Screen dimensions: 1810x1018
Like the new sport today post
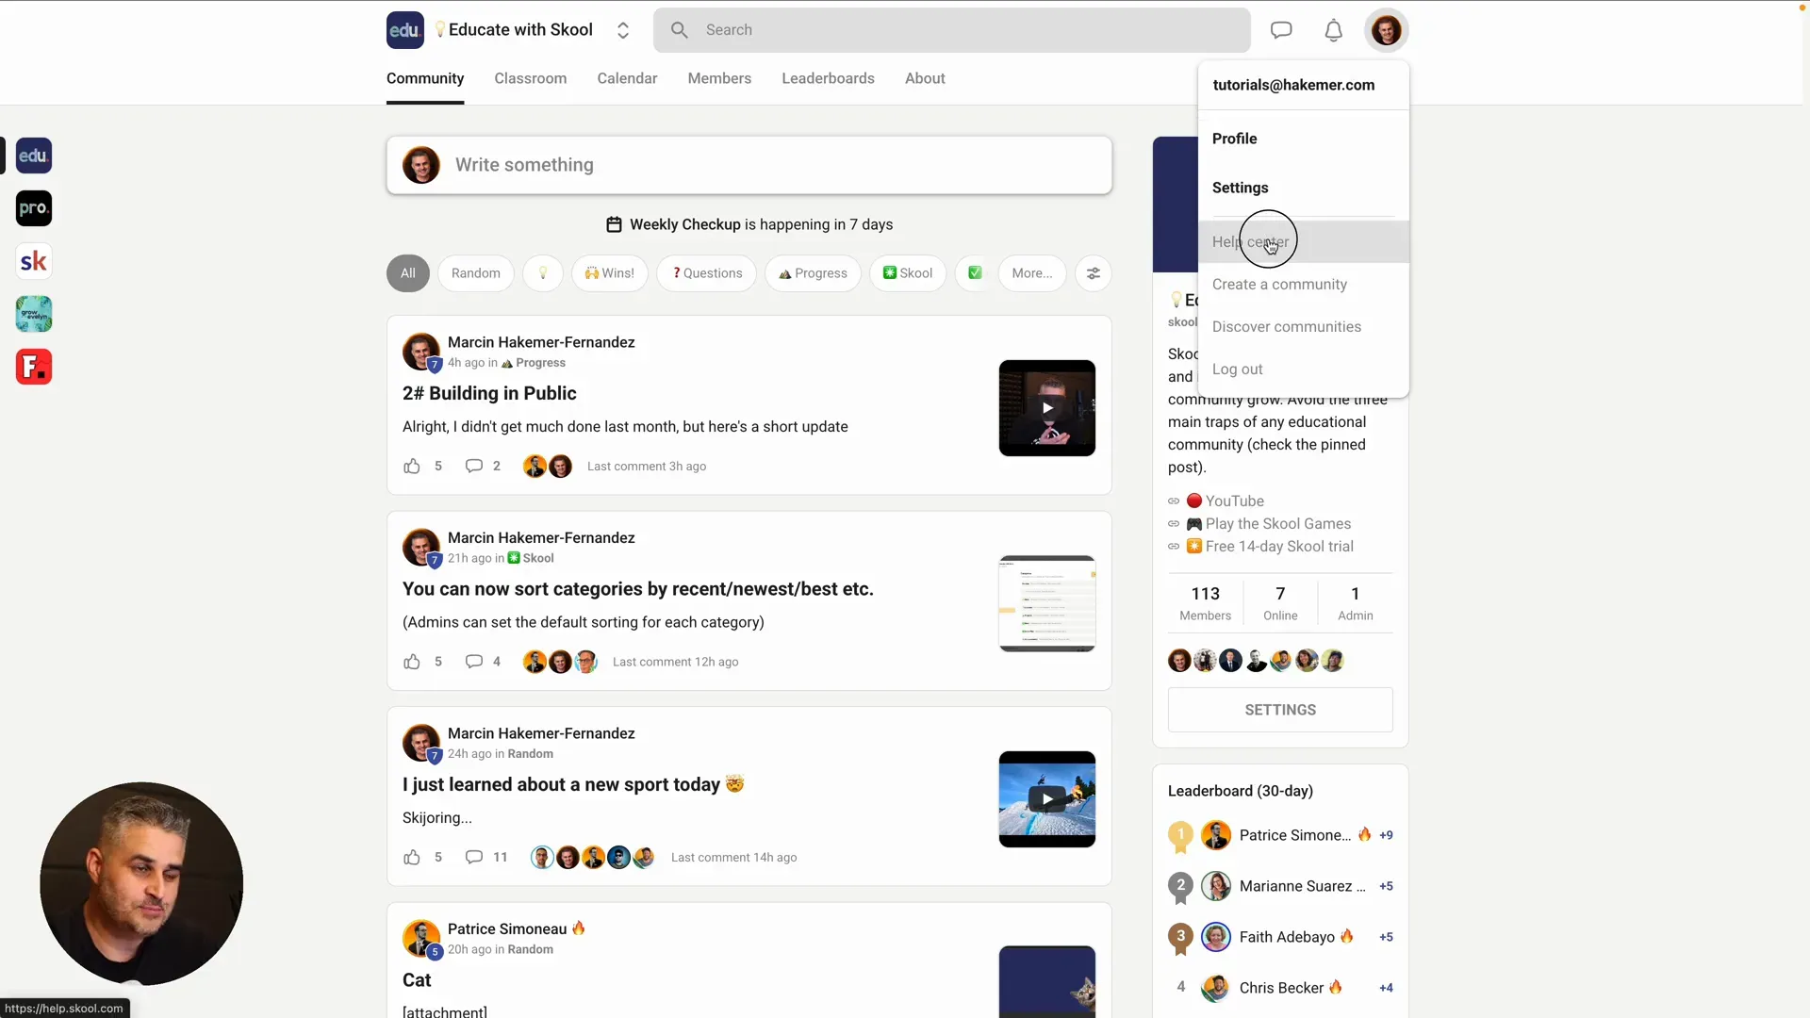[412, 857]
